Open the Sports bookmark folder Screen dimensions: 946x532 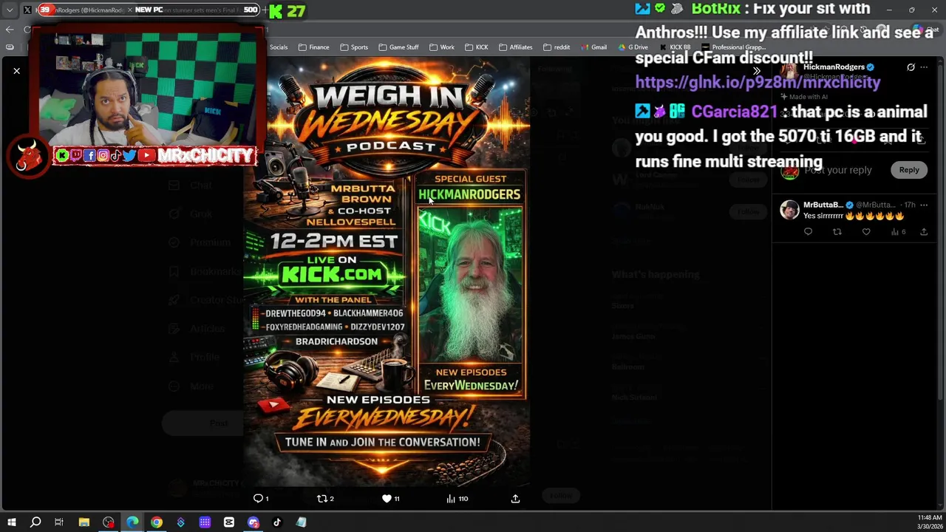[354, 47]
